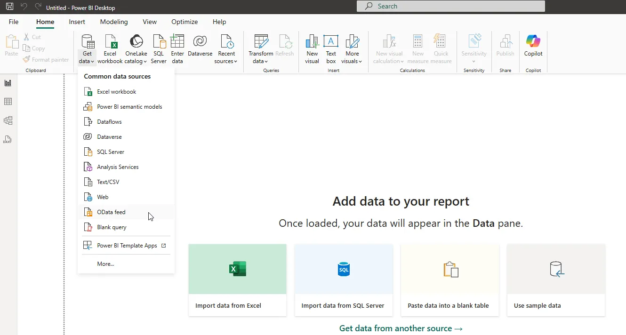This screenshot has width=626, height=335.
Task: Open the Model view from left sidebar
Action: 8,120
